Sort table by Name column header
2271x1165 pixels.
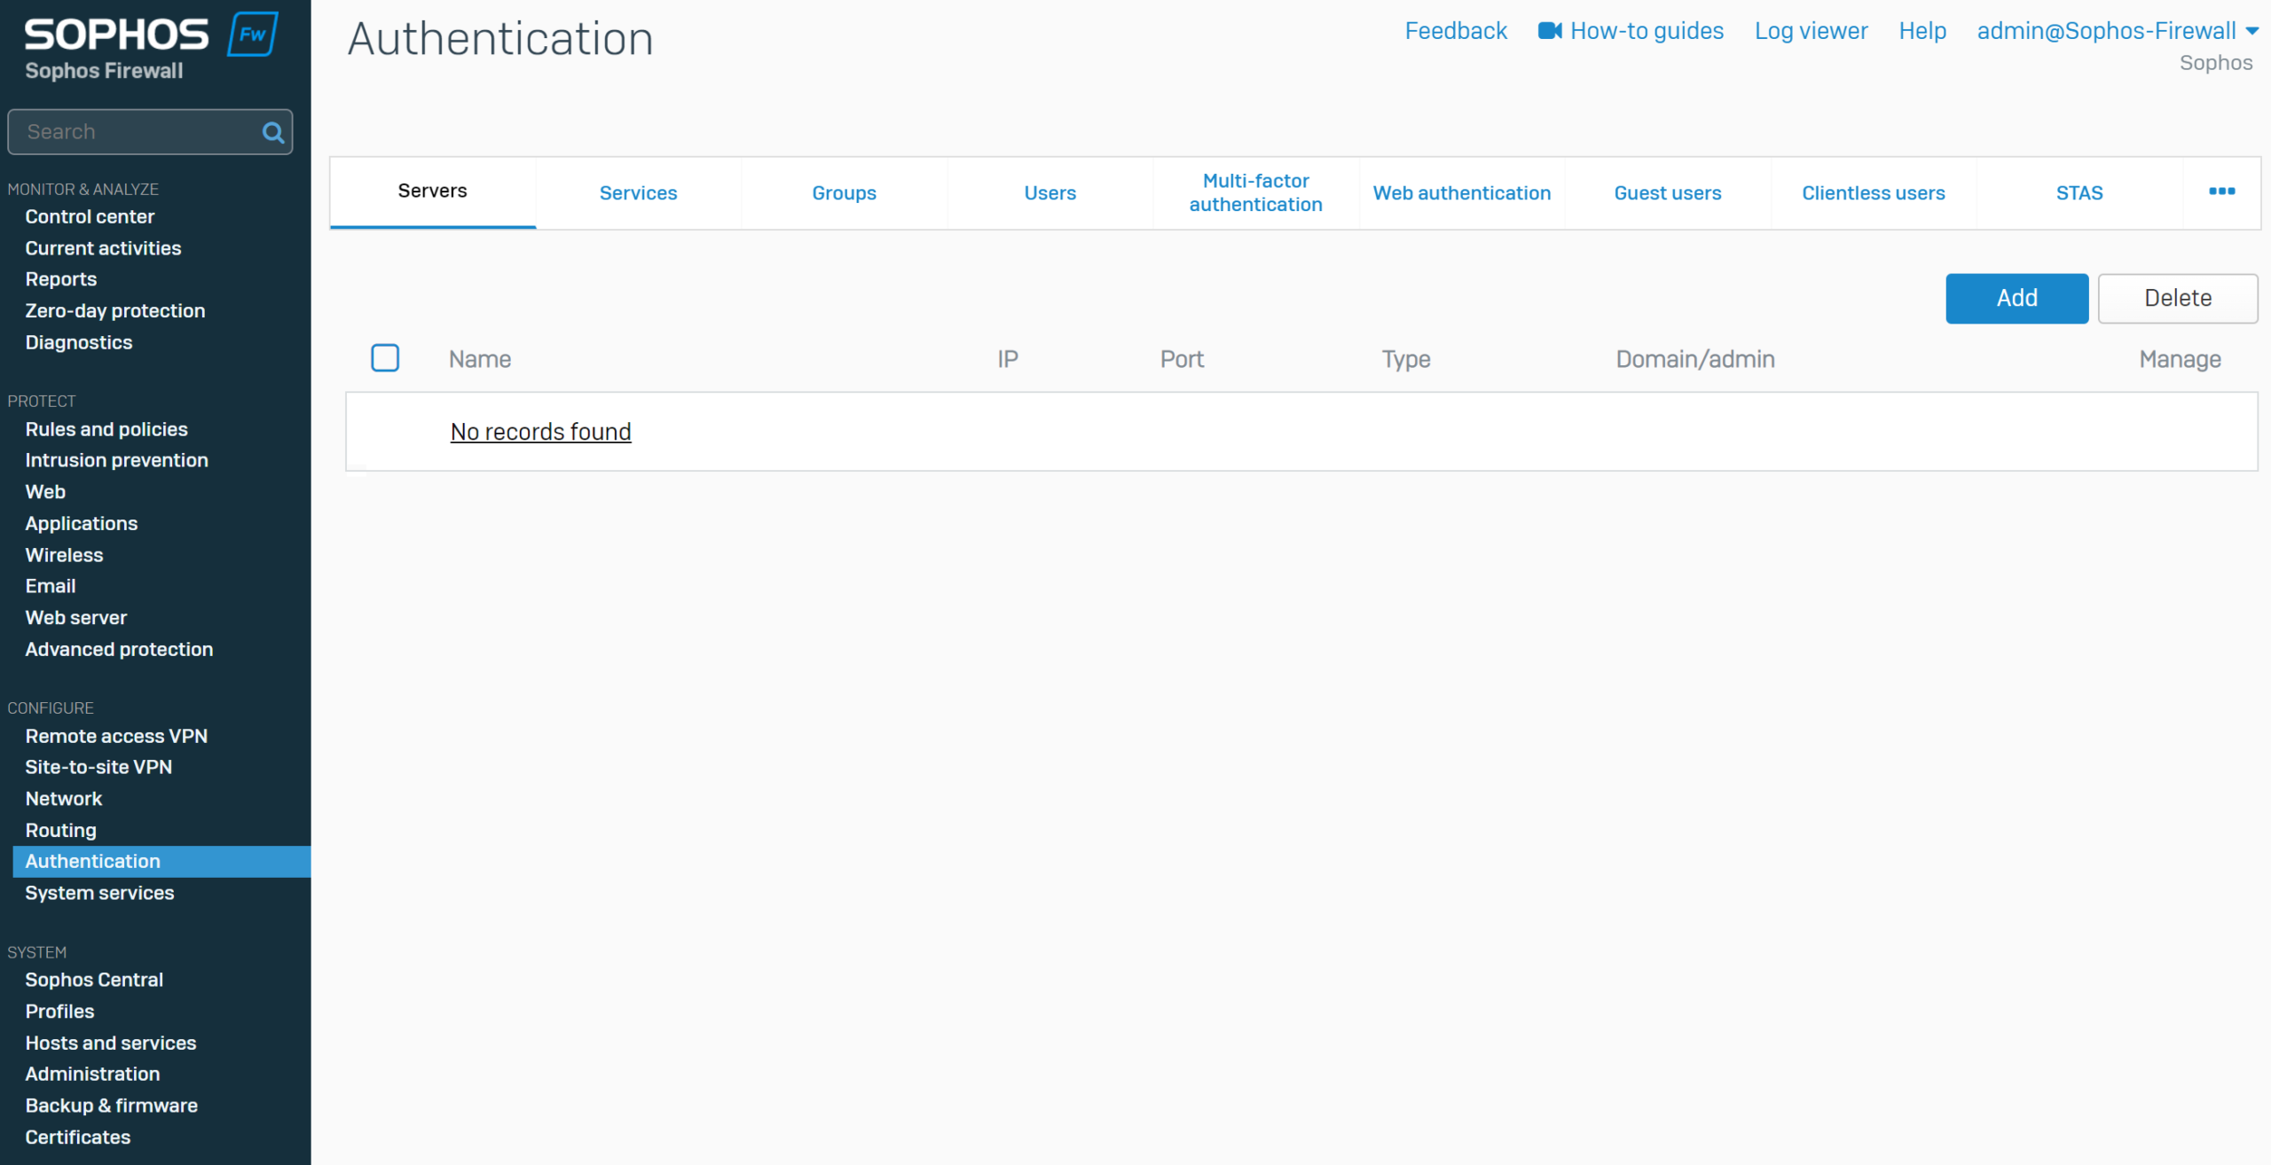coord(480,359)
